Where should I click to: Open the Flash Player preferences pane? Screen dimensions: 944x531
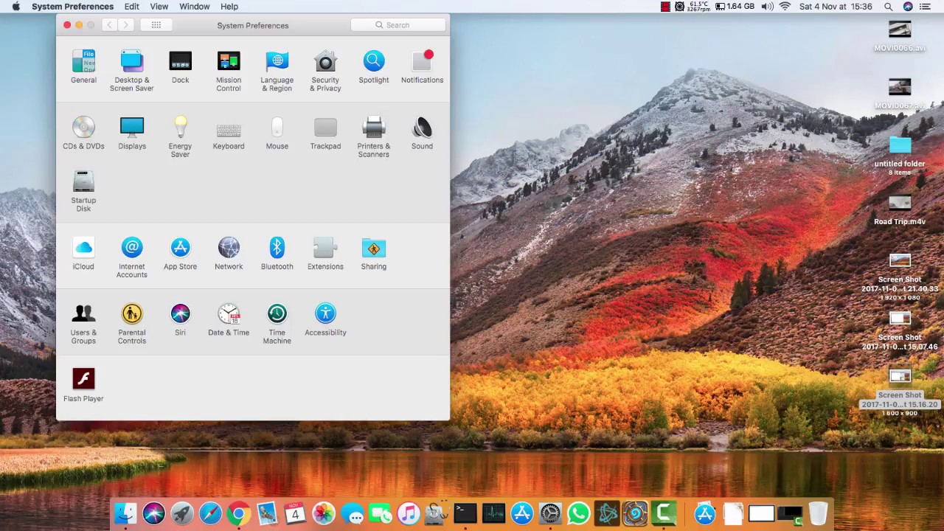pos(83,386)
